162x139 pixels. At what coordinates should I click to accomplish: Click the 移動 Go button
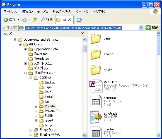click(x=152, y=28)
